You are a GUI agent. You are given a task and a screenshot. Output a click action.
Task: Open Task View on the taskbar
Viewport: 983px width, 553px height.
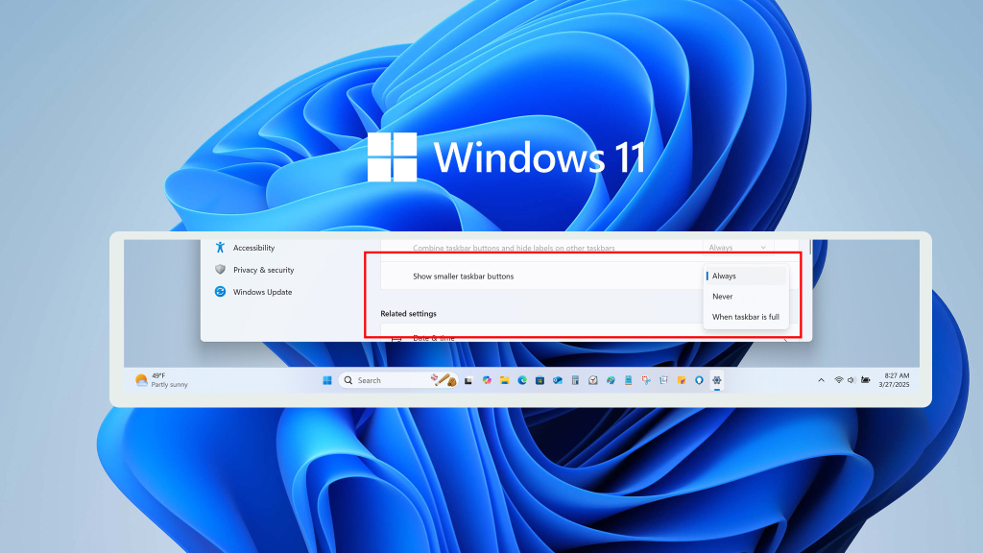point(468,380)
